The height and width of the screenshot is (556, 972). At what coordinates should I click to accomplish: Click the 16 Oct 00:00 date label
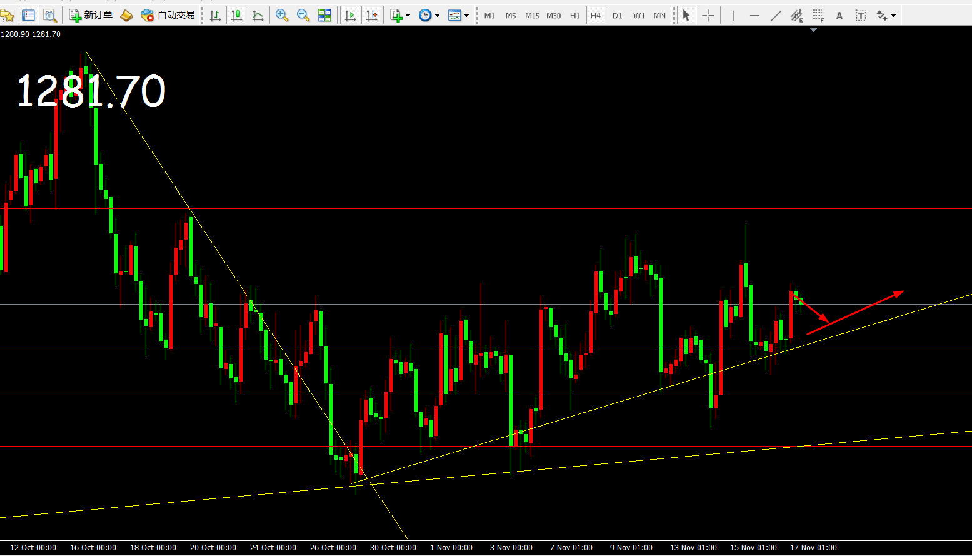(x=93, y=548)
